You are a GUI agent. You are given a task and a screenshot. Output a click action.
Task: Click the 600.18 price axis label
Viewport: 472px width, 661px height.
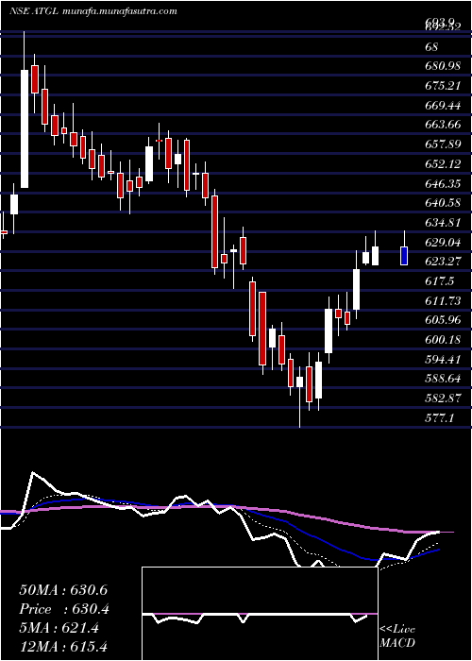click(443, 339)
